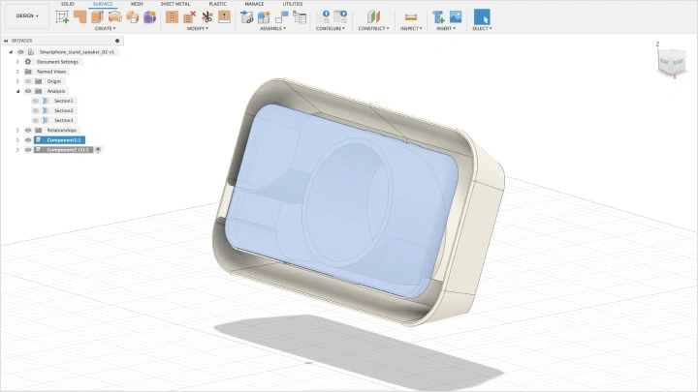Viewport: 698px width, 392px height.
Task: Toggle visibility of Section1
Action: point(36,101)
